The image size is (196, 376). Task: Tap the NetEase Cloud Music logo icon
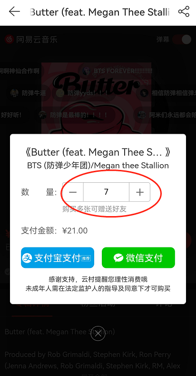(10, 39)
